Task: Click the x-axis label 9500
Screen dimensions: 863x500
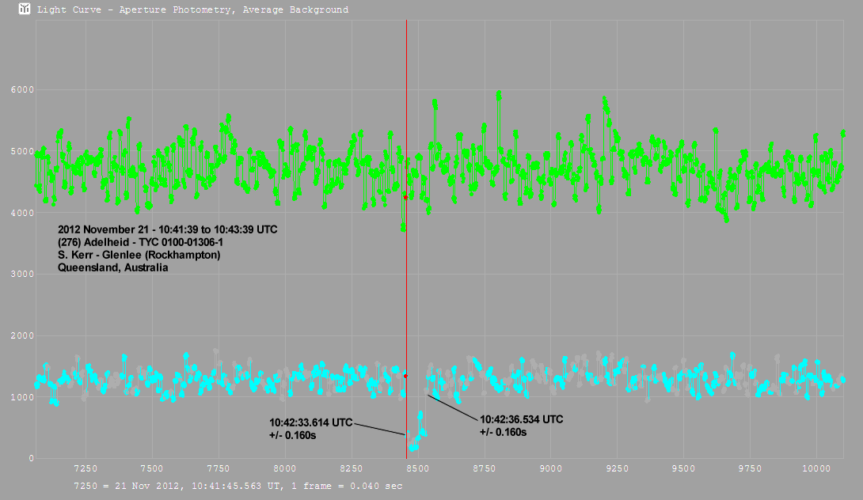Action: (x=683, y=468)
